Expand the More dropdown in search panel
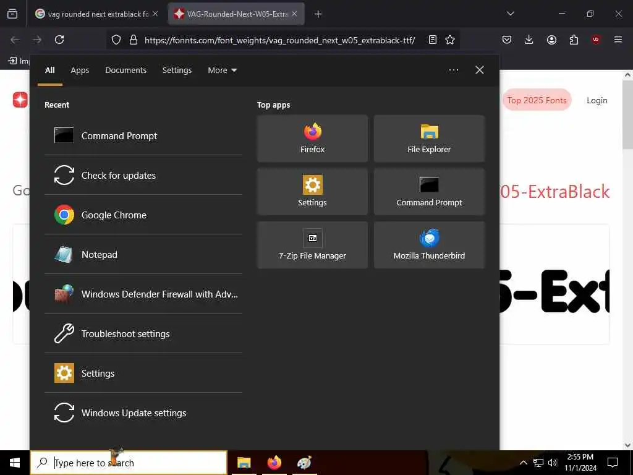The image size is (633, 475). [x=223, y=71]
